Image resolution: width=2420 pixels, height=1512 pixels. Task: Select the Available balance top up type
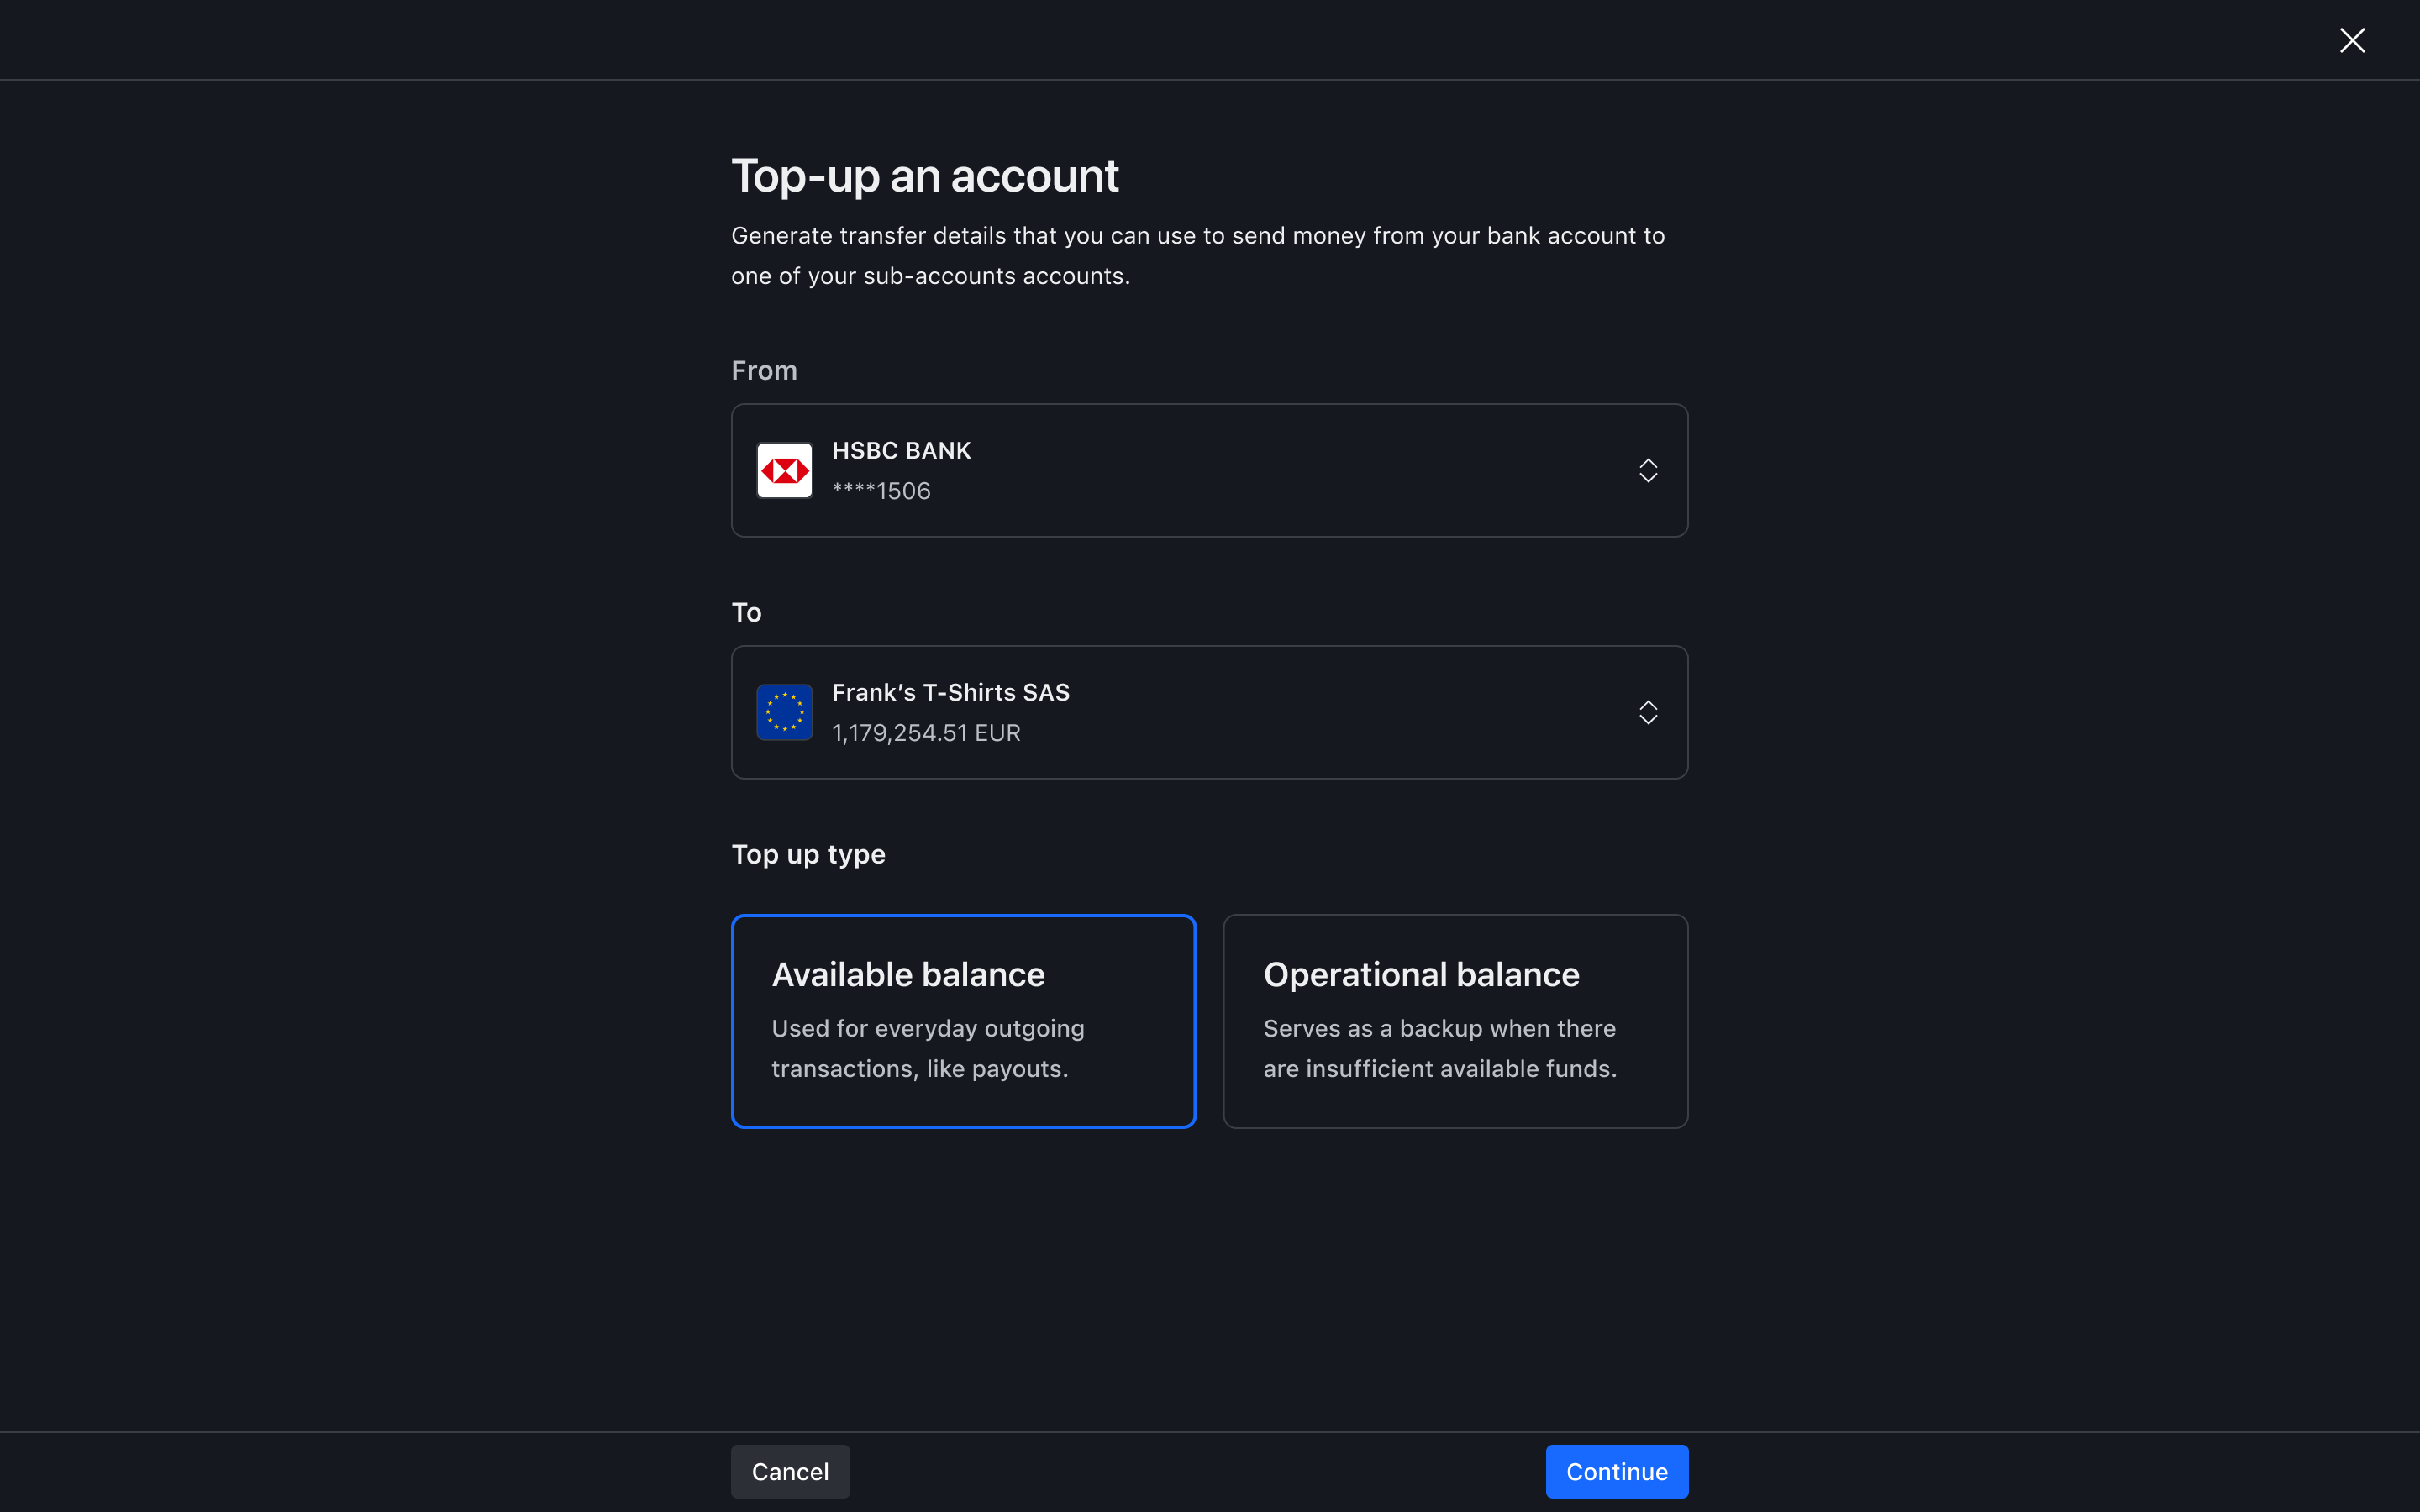[963, 1021]
